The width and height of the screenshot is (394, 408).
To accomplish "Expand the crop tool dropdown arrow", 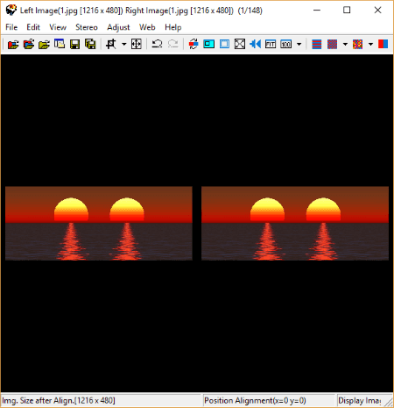I will (x=123, y=44).
